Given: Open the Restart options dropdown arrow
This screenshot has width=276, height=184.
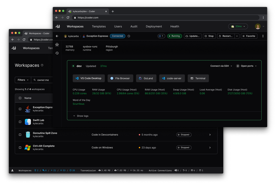Looking at the screenshot, I should 237,36.
